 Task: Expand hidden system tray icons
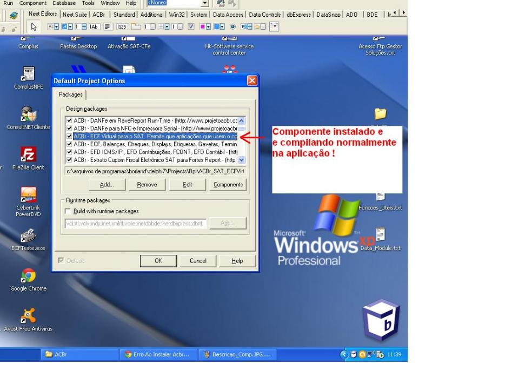coord(344,354)
